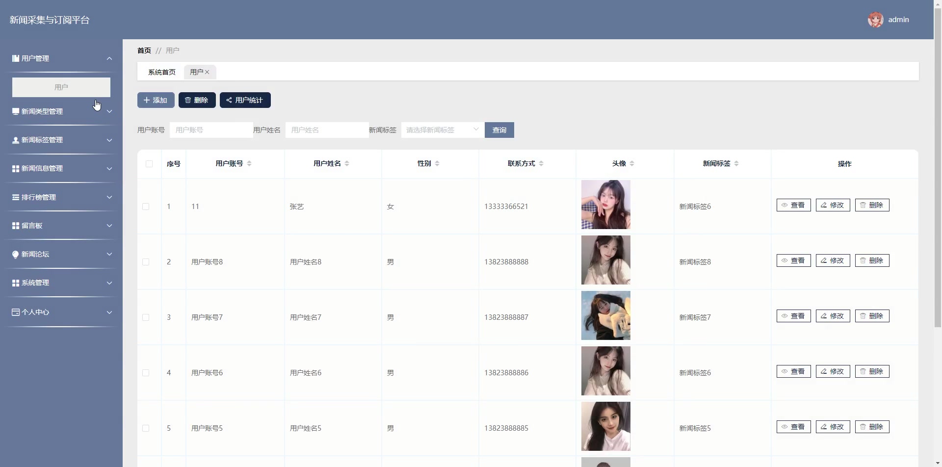Delete the 用户账号6 row

tap(872, 371)
